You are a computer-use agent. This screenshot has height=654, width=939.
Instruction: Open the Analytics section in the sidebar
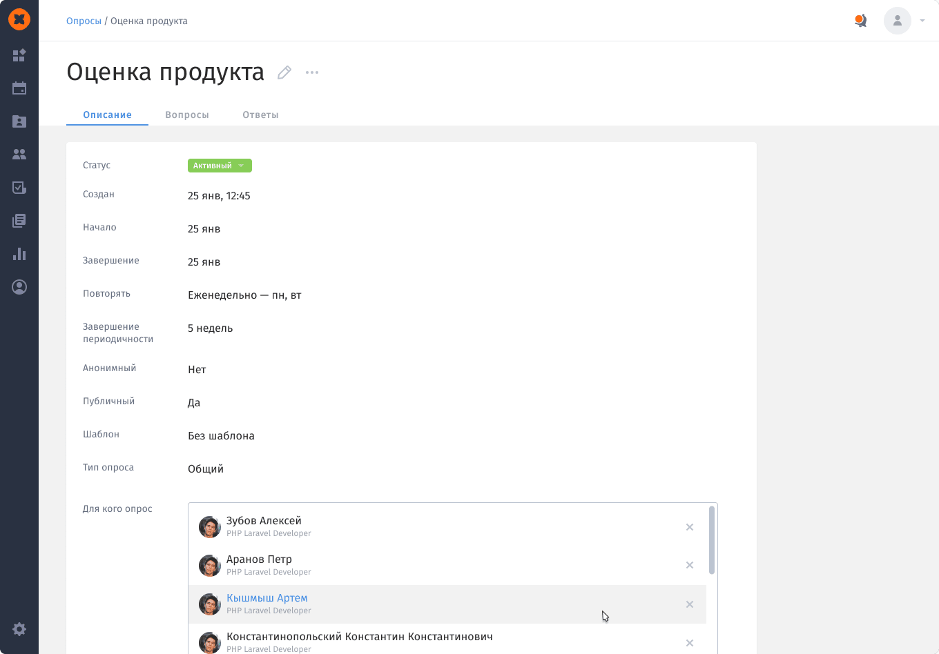19,254
